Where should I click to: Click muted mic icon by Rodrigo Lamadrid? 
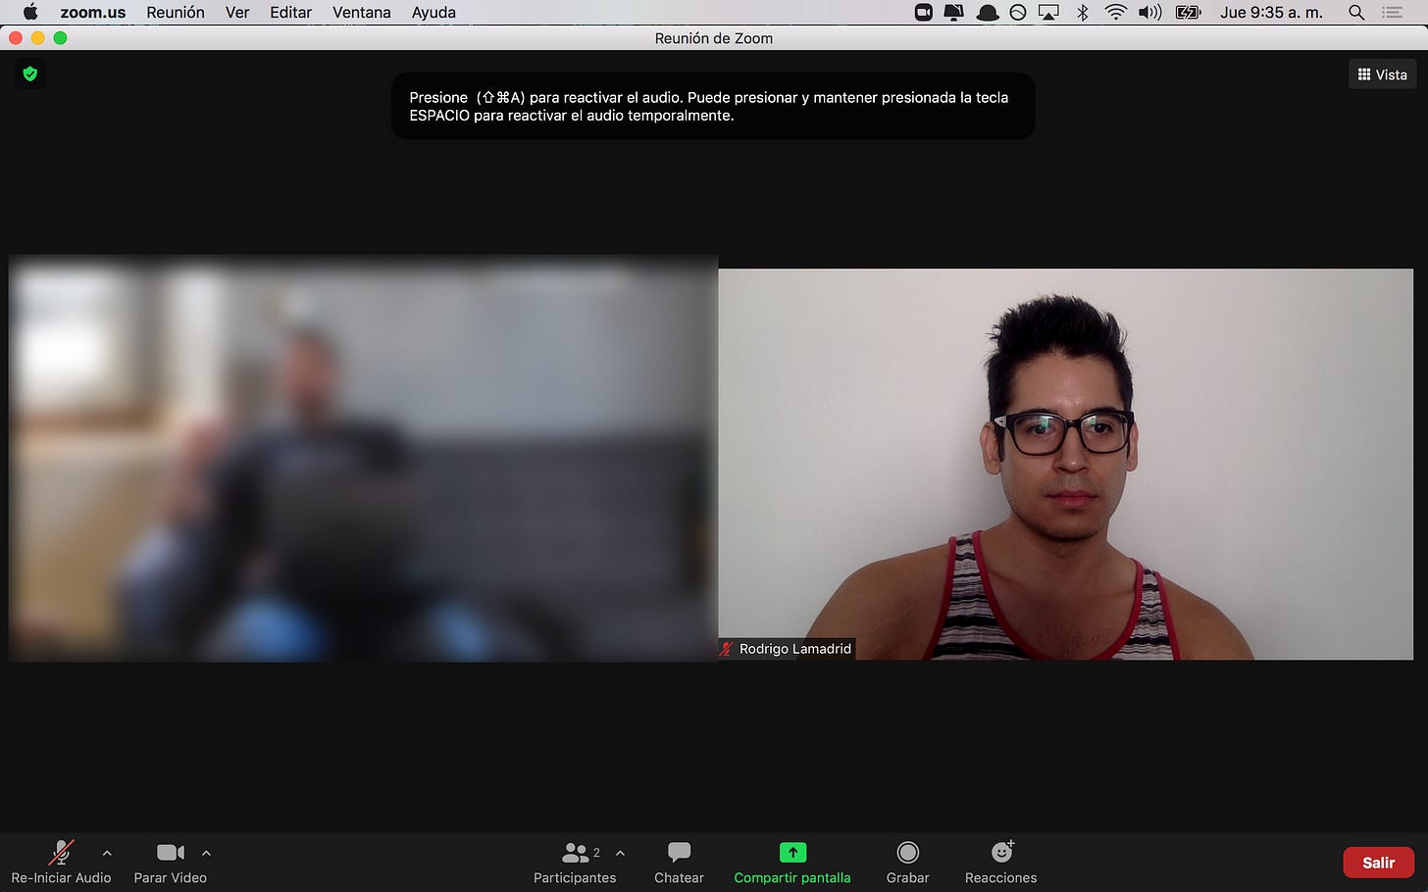[727, 649]
